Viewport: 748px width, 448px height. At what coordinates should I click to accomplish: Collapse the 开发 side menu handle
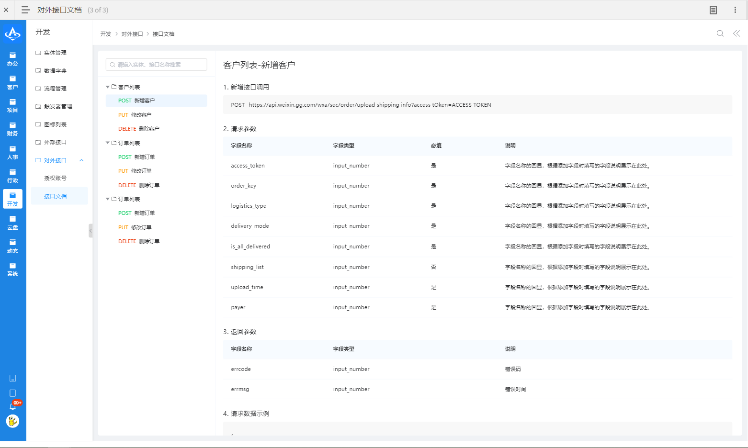click(91, 231)
